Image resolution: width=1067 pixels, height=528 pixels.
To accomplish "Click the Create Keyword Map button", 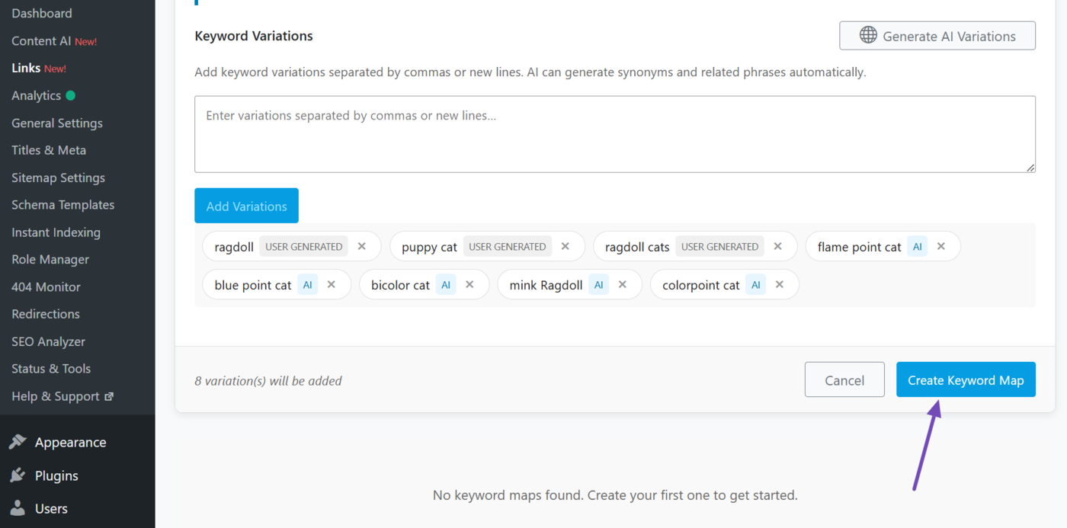I will point(966,379).
